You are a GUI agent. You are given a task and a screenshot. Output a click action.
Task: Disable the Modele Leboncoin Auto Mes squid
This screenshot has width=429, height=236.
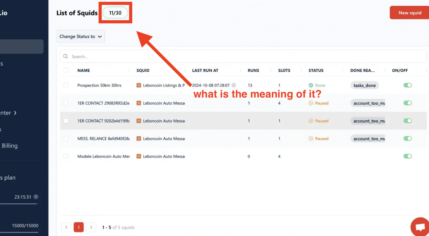pyautogui.click(x=408, y=156)
